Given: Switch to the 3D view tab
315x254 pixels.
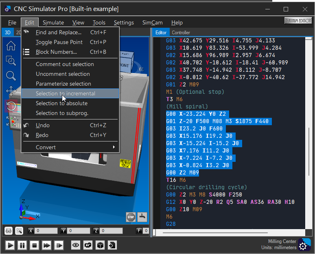Looking at the screenshot, I should point(8,32).
